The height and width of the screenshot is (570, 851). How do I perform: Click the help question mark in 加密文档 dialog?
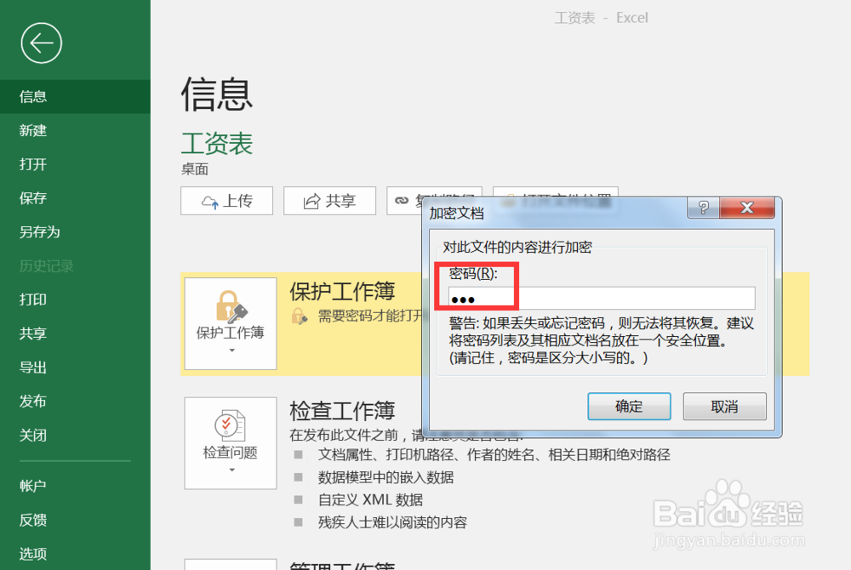tap(703, 207)
